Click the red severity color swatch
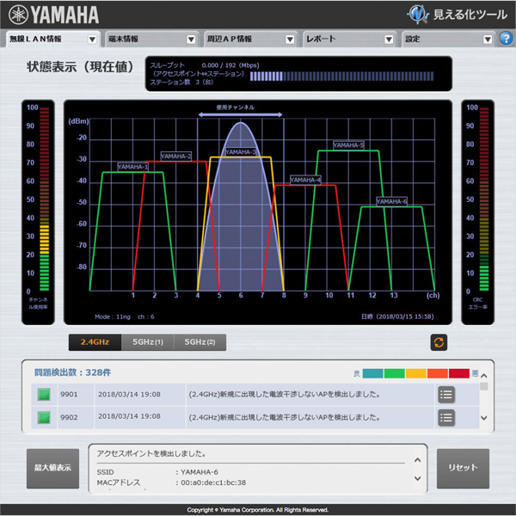516x516 pixels. point(458,374)
